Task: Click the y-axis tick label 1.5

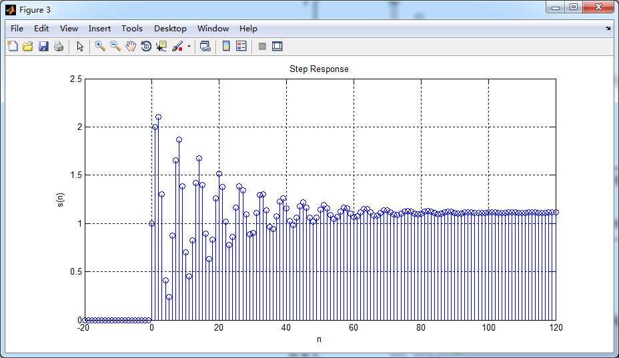Action: [x=76, y=175]
